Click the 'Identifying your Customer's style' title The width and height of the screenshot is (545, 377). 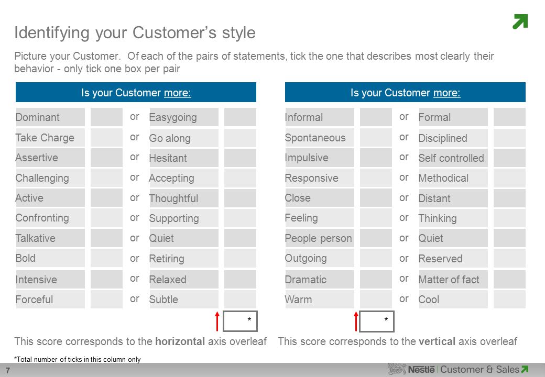135,32
